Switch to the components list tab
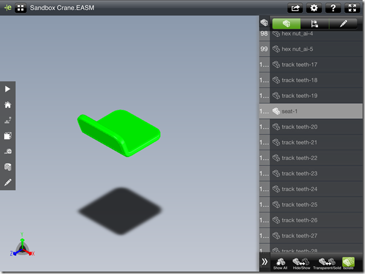The width and height of the screenshot is (365, 274). (x=286, y=24)
